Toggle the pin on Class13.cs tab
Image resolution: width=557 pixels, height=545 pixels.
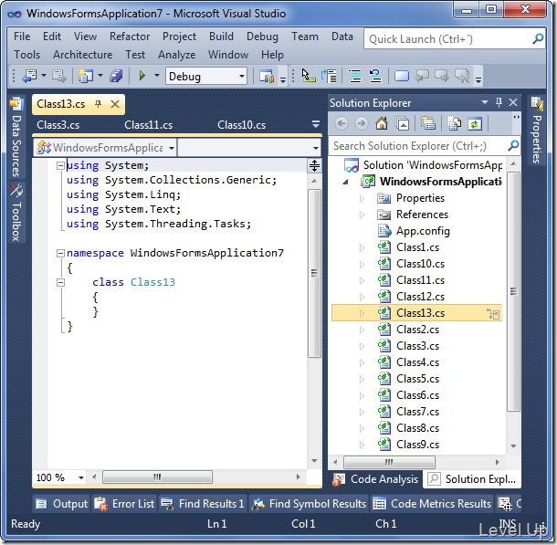(x=99, y=104)
